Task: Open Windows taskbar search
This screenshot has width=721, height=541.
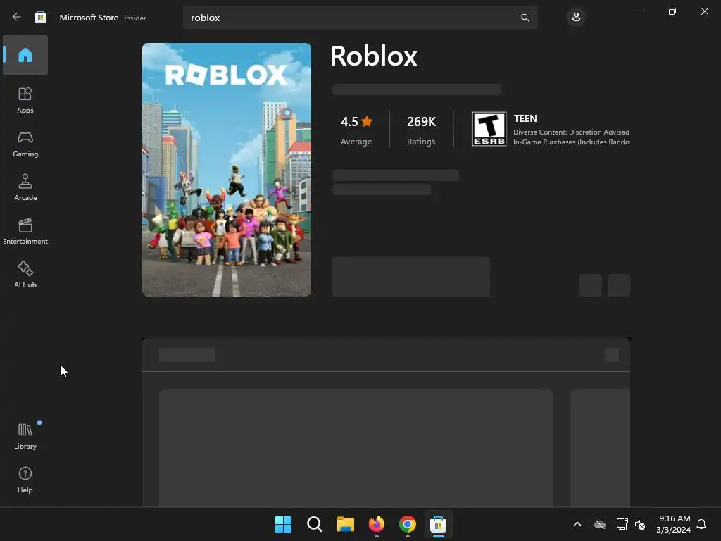Action: point(315,524)
